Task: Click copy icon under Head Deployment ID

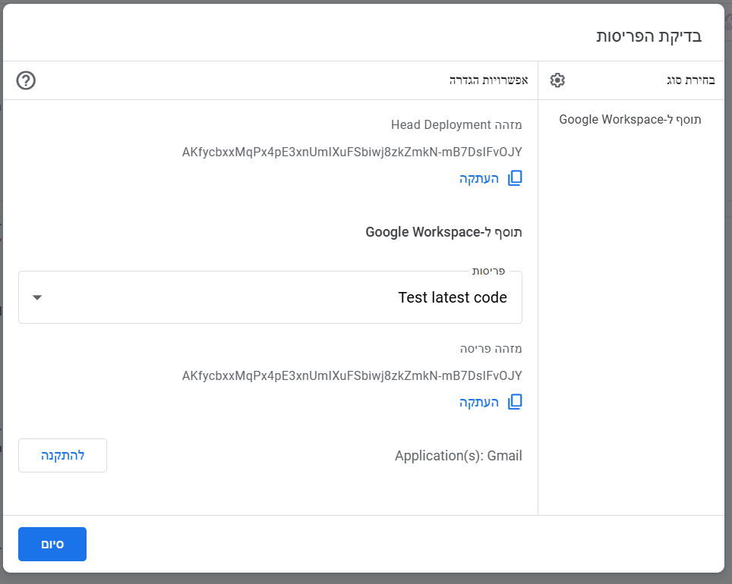Action: pos(515,178)
